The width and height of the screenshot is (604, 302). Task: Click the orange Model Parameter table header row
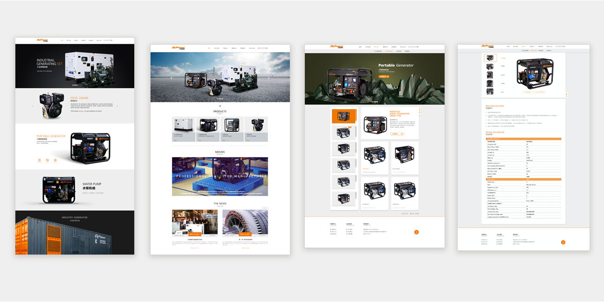coord(523,138)
